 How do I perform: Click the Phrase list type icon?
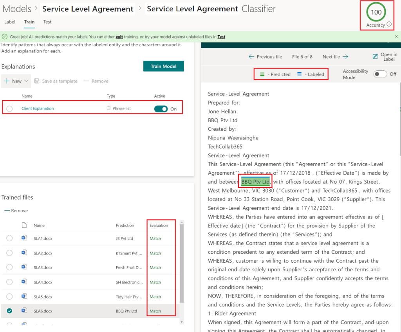(109, 108)
